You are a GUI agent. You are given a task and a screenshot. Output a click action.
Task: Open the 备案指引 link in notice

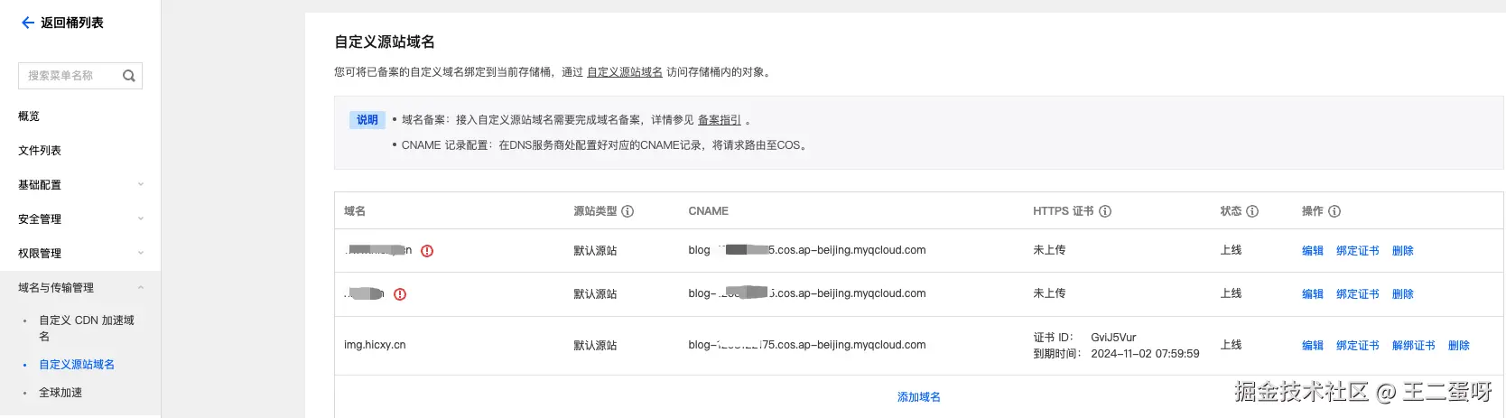tap(719, 120)
